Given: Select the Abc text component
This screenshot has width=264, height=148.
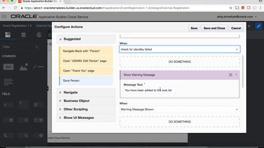Looking at the screenshot, I should [x=8, y=67].
